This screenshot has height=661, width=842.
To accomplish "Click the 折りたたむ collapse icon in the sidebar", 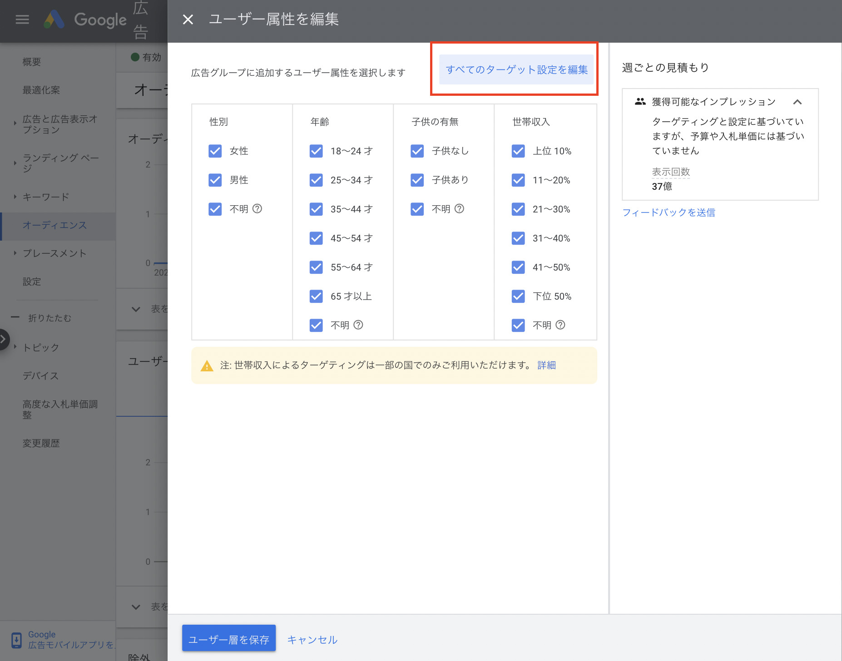I will [x=15, y=317].
